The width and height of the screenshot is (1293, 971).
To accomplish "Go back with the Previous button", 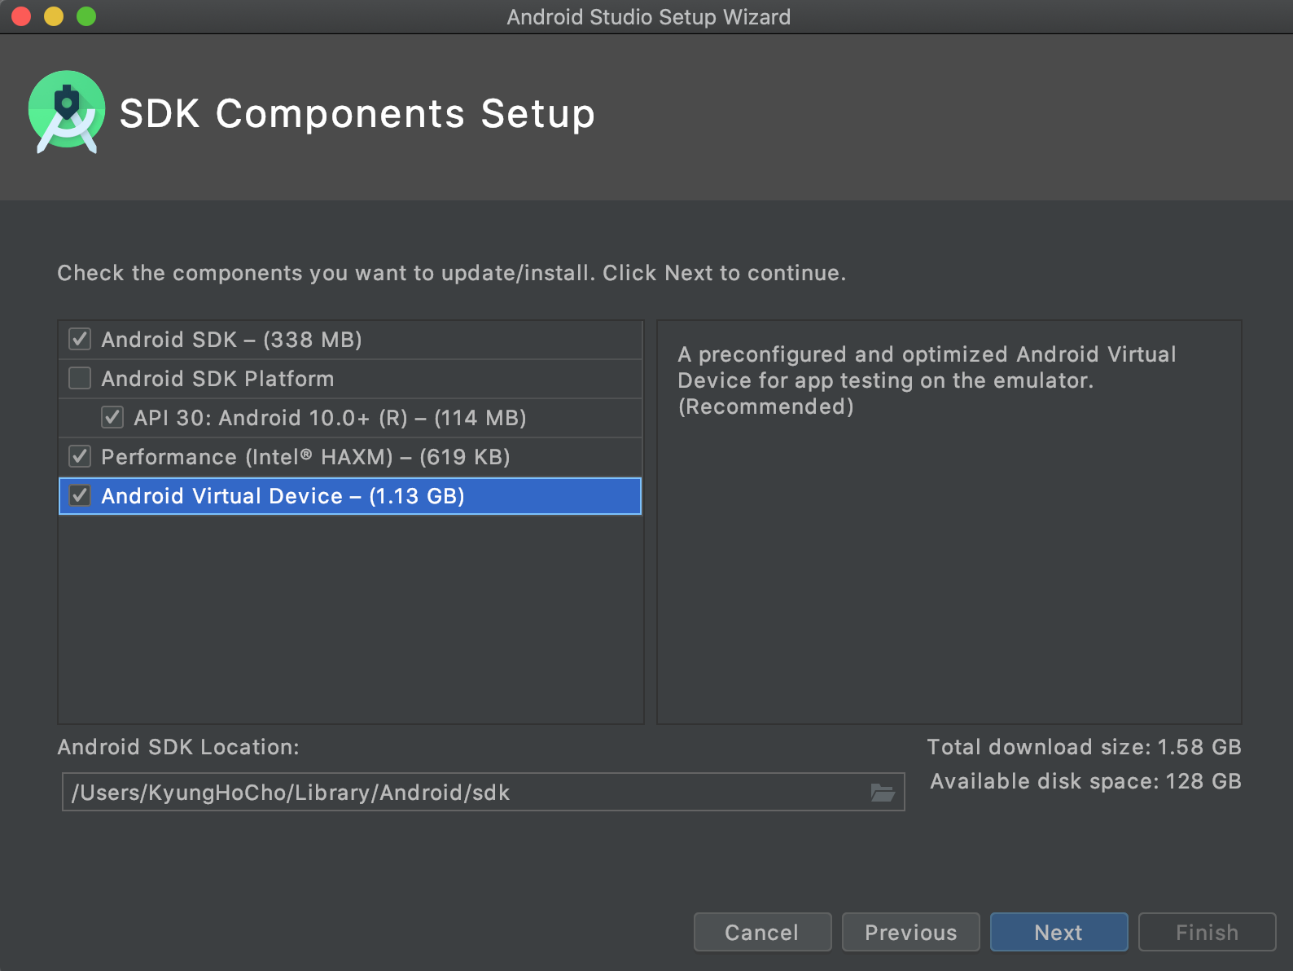I will click(x=910, y=932).
